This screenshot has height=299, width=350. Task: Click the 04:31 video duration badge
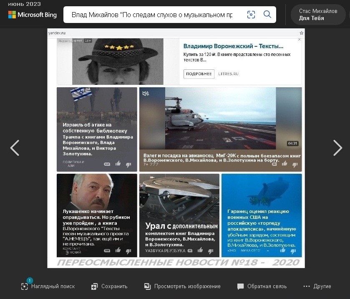[x=292, y=144]
